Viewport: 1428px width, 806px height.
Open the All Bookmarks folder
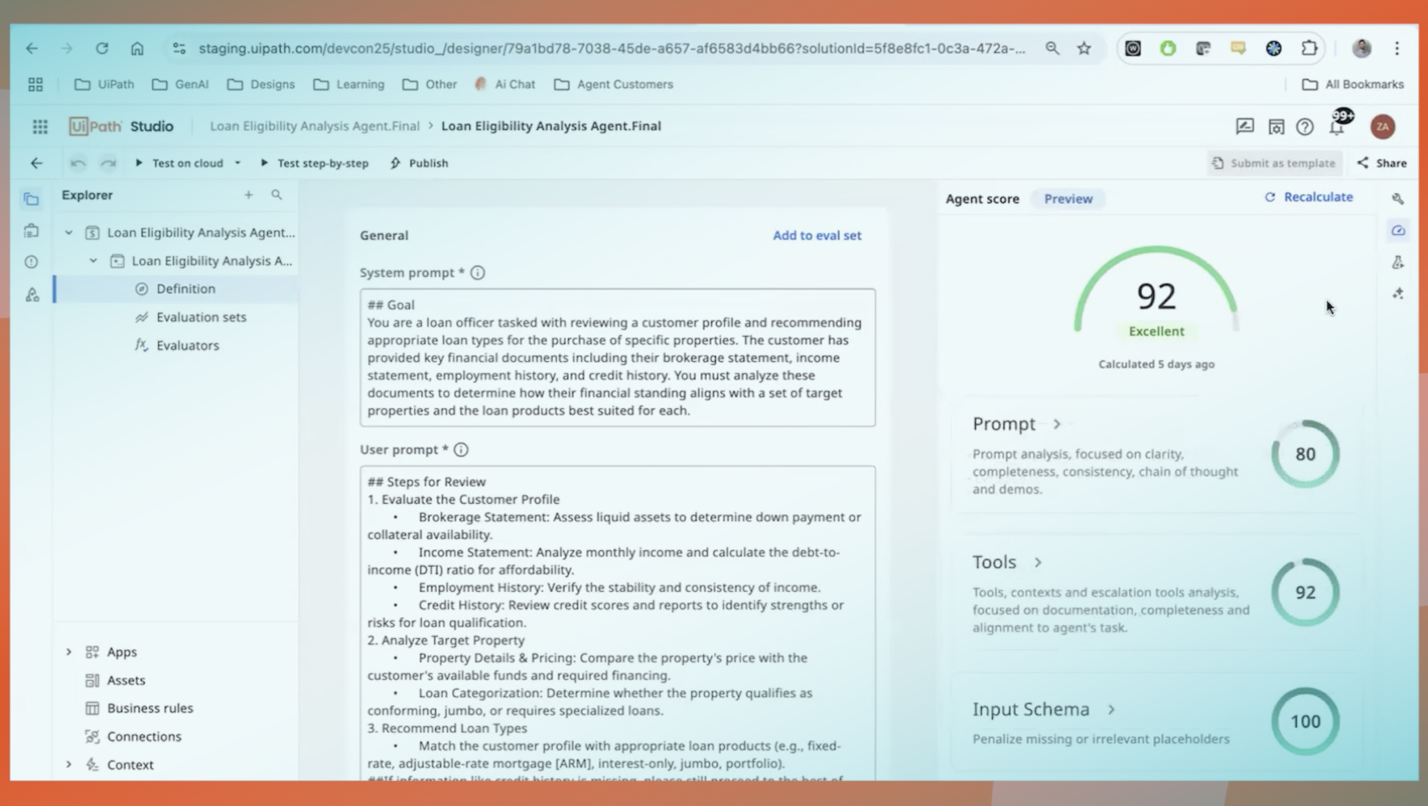click(x=1353, y=85)
